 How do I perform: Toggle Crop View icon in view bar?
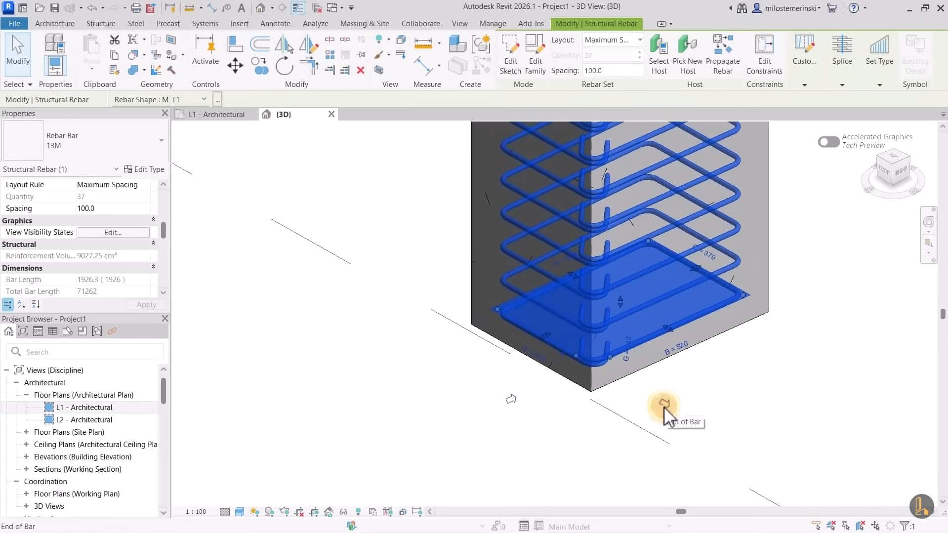coord(299,512)
